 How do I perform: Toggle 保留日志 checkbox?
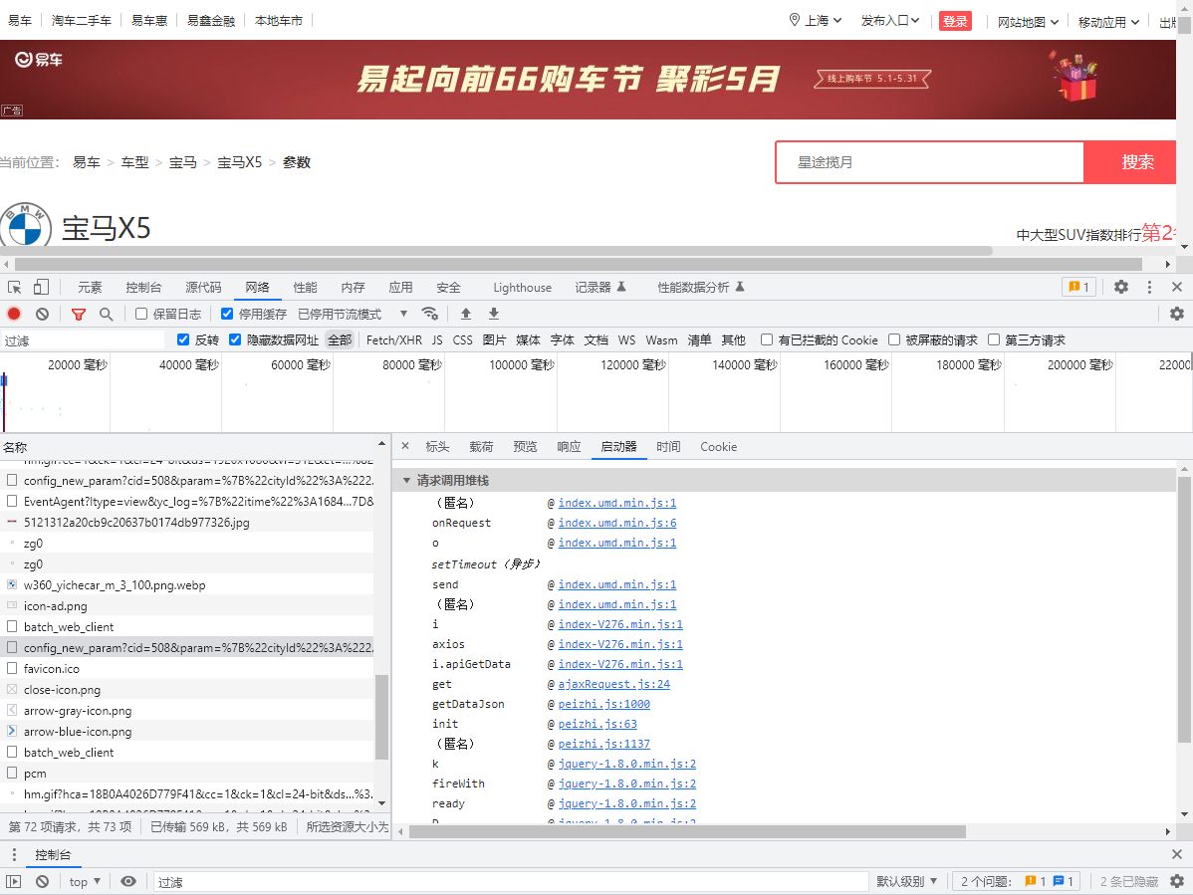point(140,314)
